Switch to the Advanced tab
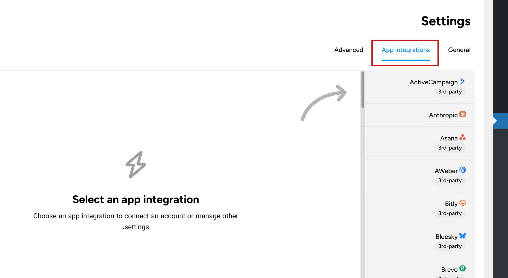Screen dimensions: 508x278 coord(349,50)
